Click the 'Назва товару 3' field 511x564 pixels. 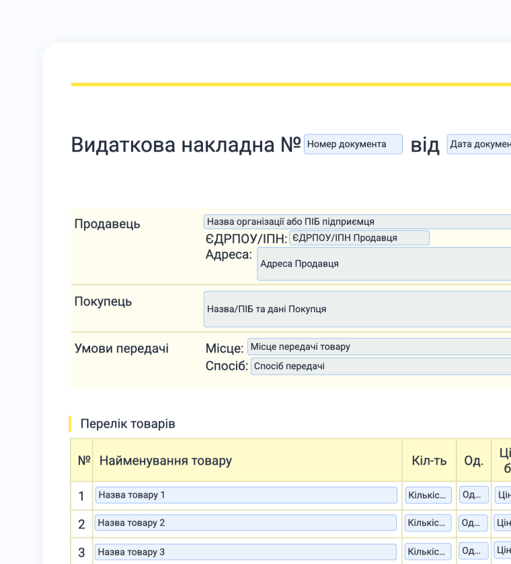click(x=245, y=552)
